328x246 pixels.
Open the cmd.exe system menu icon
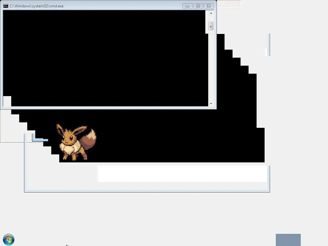click(x=6, y=6)
